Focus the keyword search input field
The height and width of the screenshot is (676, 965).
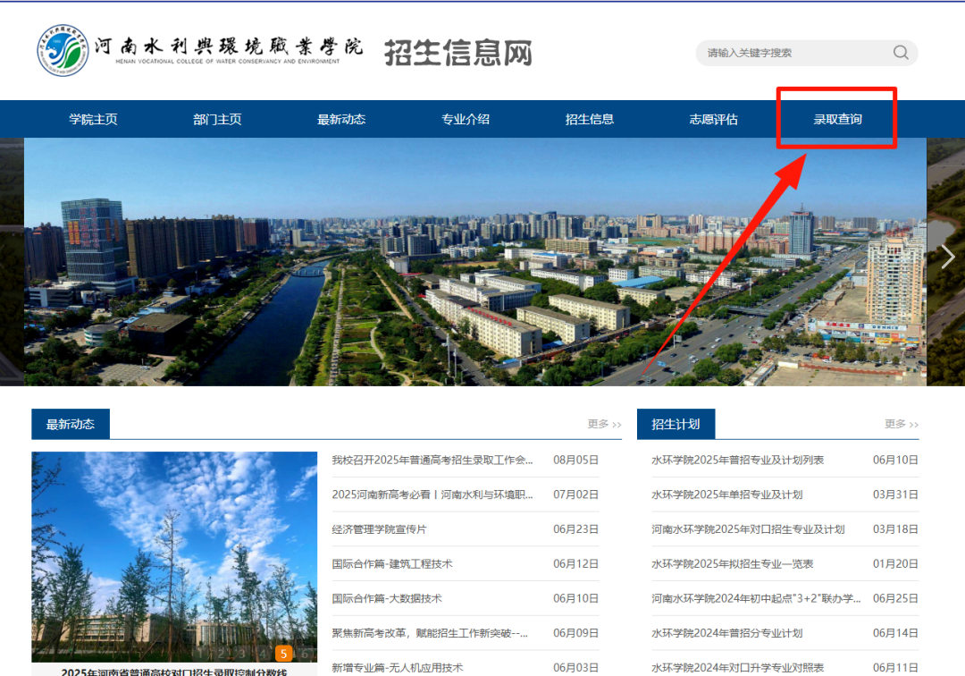(791, 53)
